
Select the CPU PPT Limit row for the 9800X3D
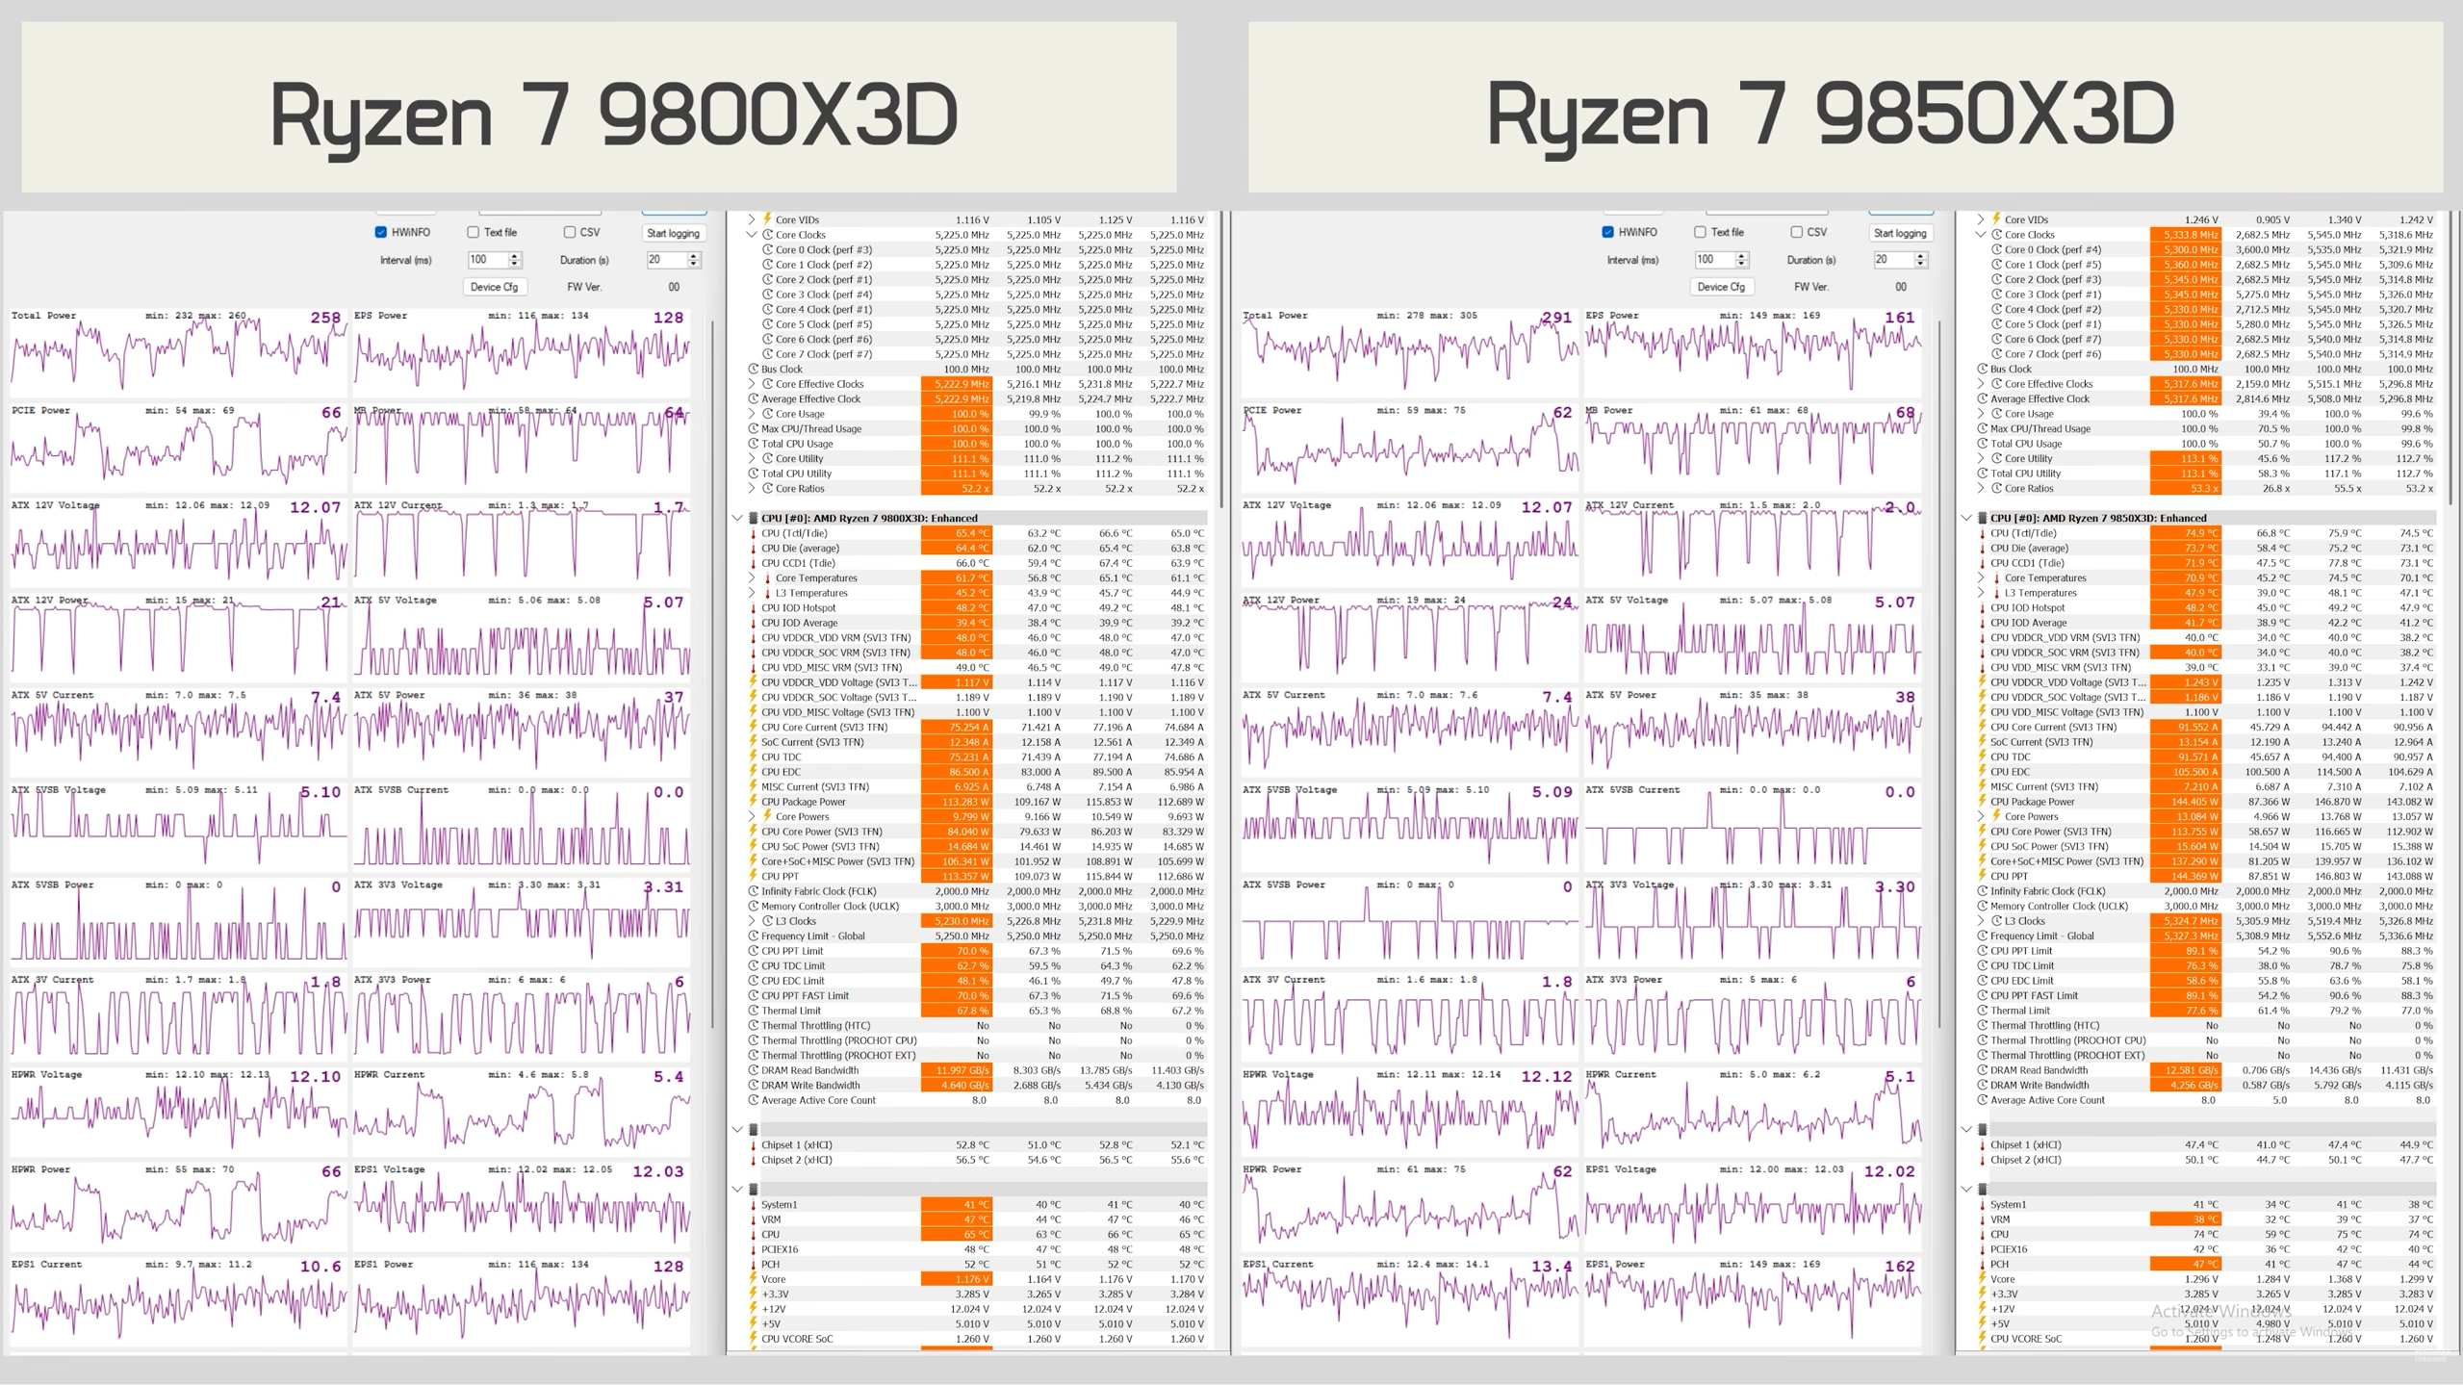[x=792, y=951]
